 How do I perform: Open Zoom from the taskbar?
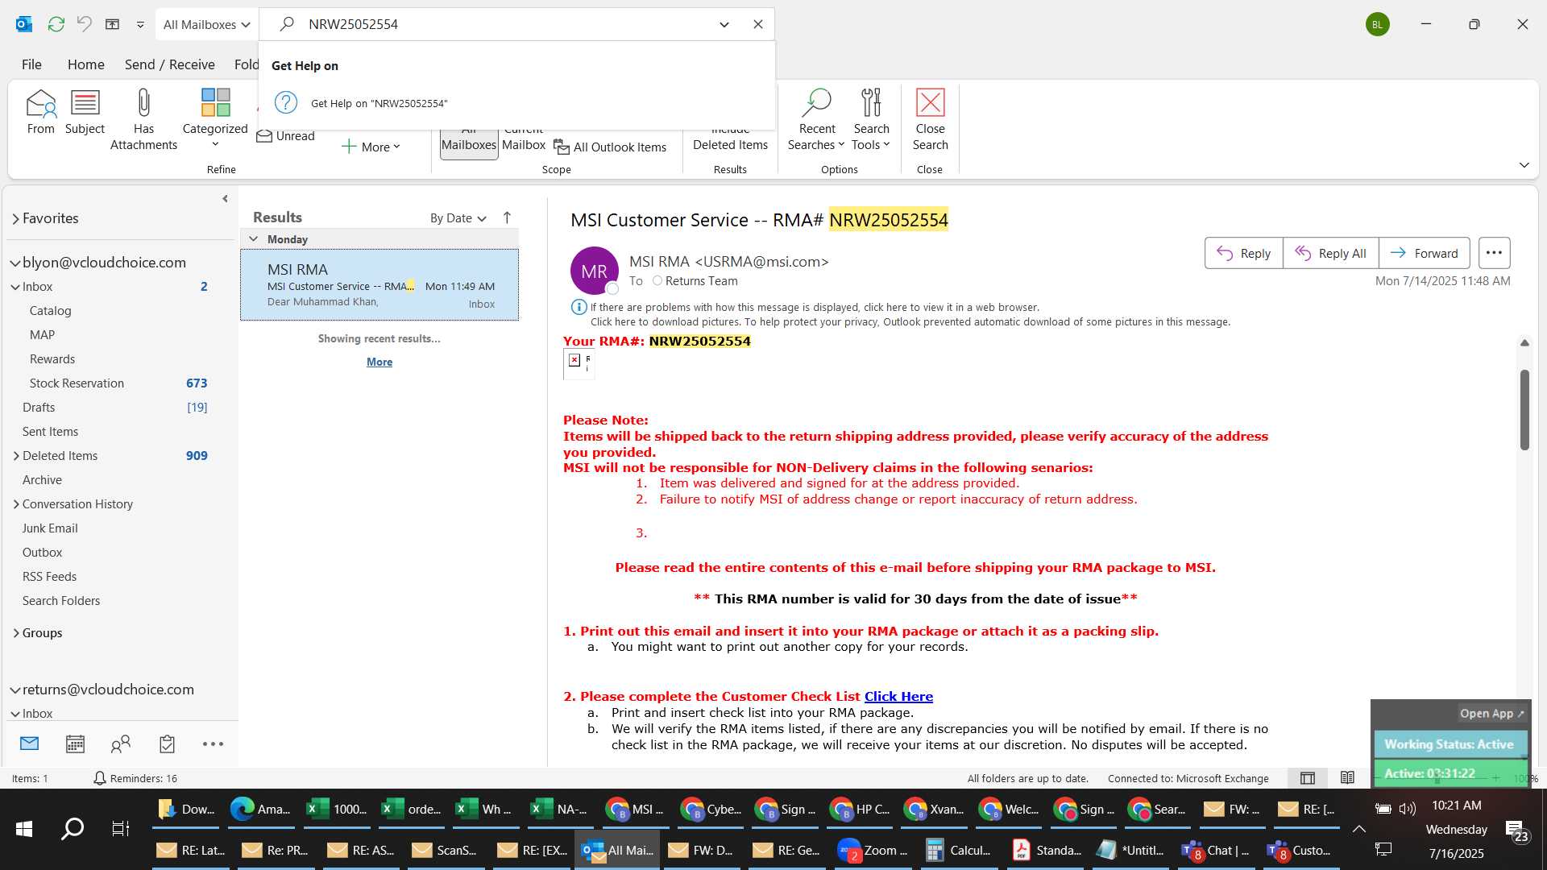873,851
